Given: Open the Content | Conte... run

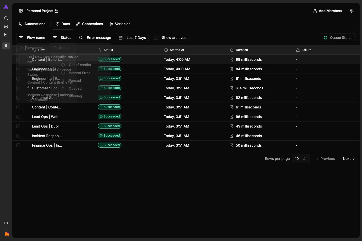Looking at the screenshot, I should tap(47, 107).
